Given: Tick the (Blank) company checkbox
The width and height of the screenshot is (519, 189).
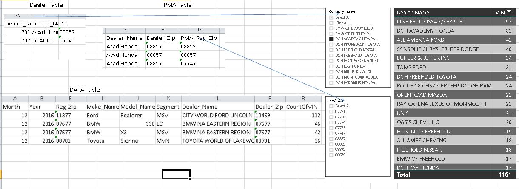Looking at the screenshot, I should click(x=331, y=23).
